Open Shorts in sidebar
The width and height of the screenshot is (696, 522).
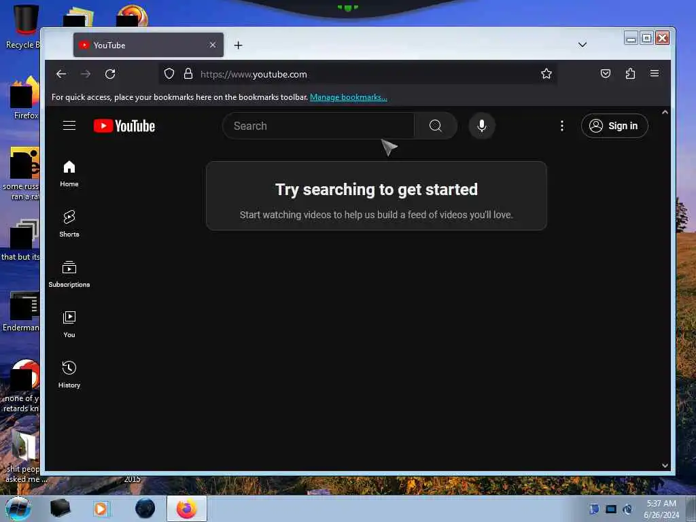coord(69,224)
